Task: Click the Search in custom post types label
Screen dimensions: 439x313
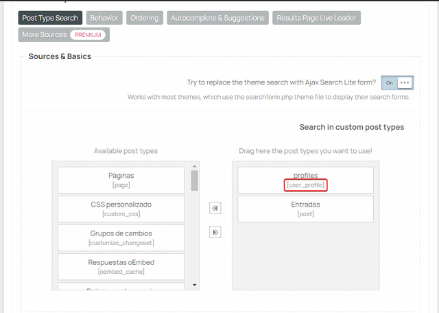Action: (352, 127)
